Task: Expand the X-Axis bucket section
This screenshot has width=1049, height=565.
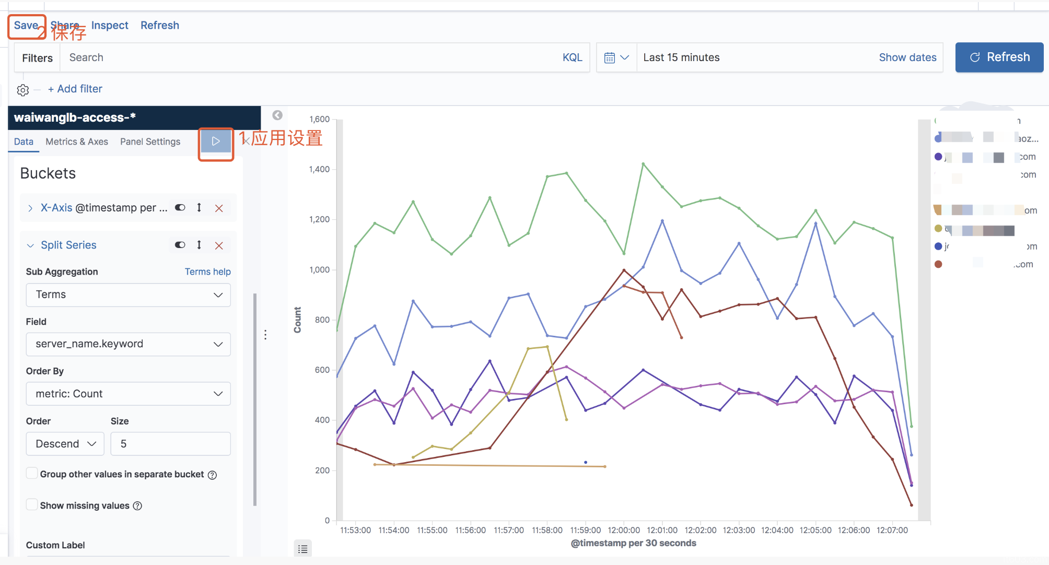Action: click(x=30, y=208)
